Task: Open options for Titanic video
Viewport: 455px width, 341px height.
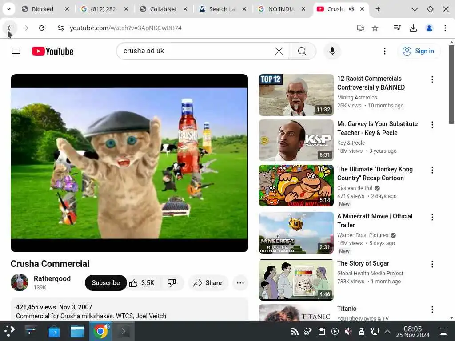Action: (432, 309)
